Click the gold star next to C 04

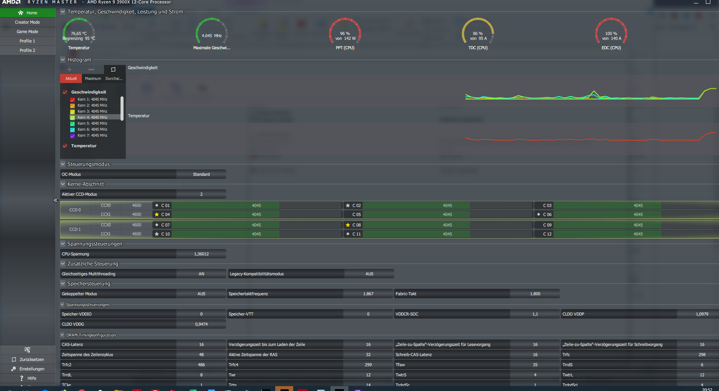(157, 214)
